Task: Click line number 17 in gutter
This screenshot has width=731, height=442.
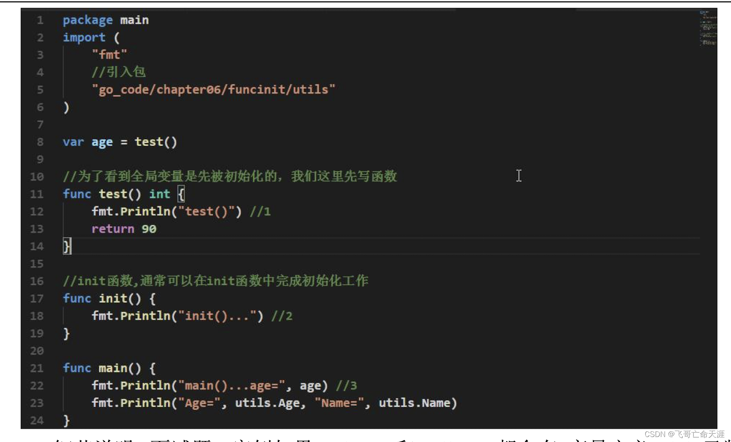Action: point(37,299)
